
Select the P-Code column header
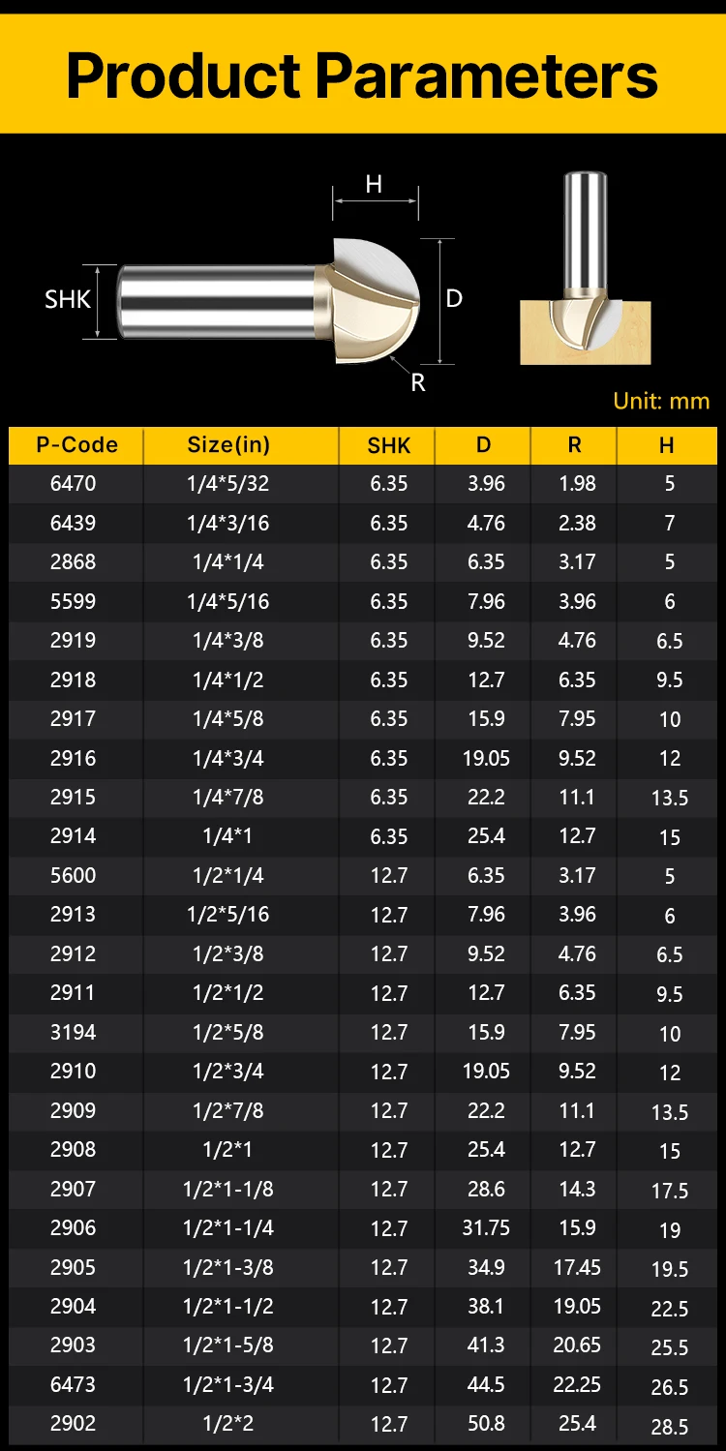pyautogui.click(x=77, y=445)
